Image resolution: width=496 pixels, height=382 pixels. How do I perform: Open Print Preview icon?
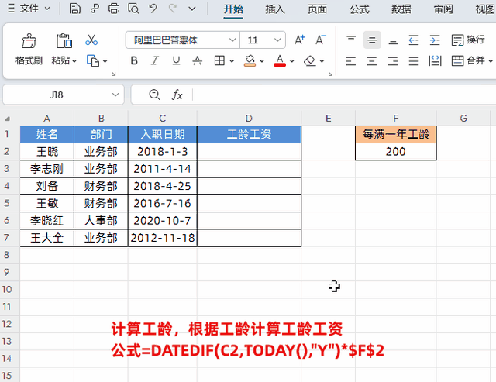point(133,9)
